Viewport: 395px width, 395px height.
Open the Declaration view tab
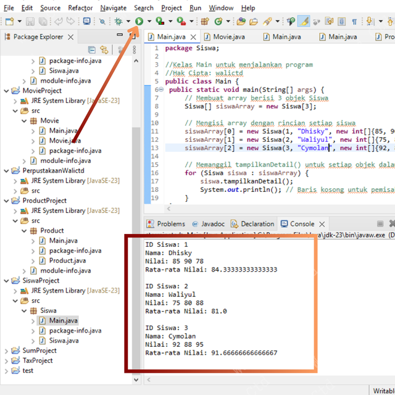coord(257,223)
